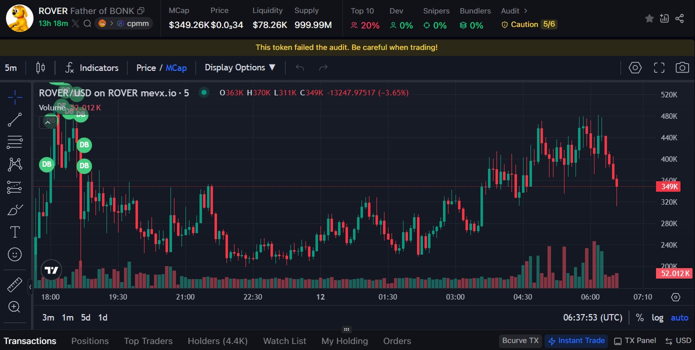Set chart range to 1m
This screenshot has width=695, height=350.
[67, 318]
